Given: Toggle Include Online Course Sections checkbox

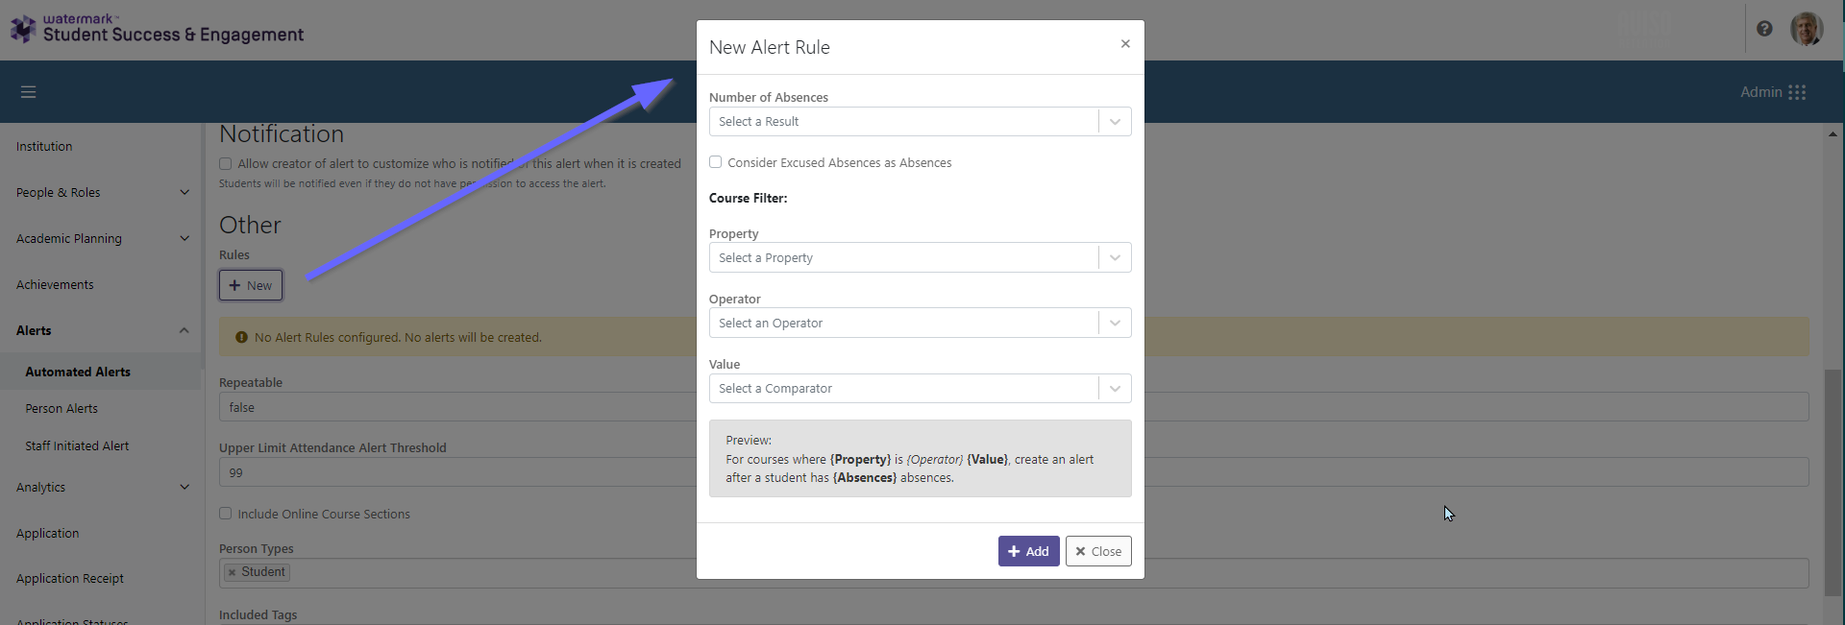Looking at the screenshot, I should (x=225, y=514).
